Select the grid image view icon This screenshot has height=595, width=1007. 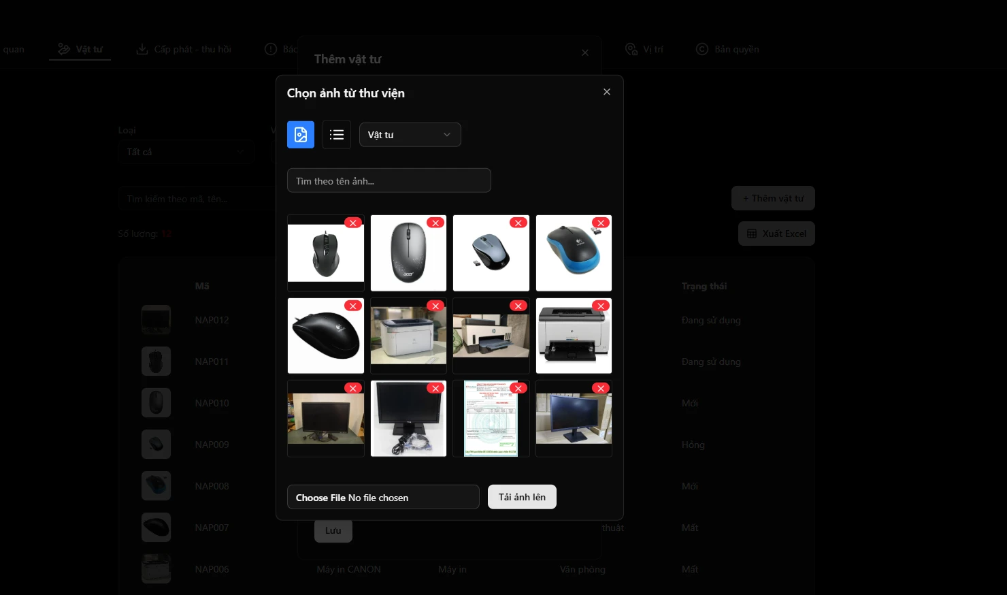300,134
